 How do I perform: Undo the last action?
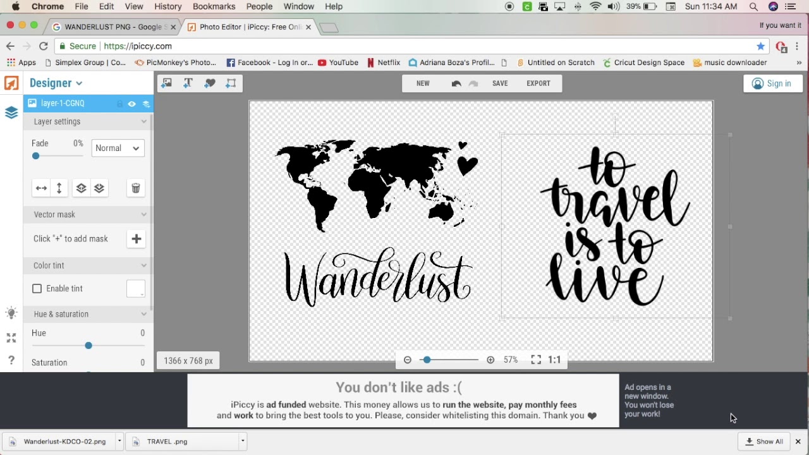(456, 83)
